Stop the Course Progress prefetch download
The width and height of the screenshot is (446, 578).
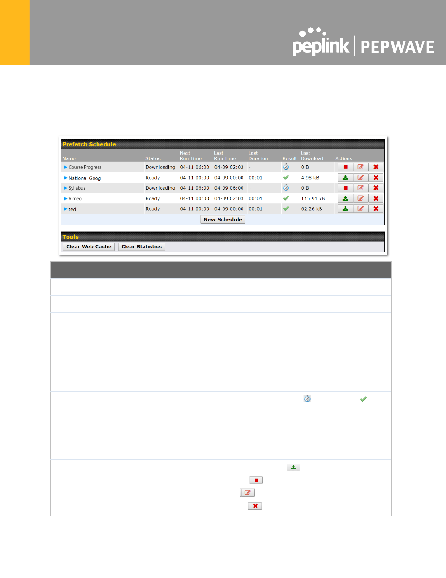point(345,167)
